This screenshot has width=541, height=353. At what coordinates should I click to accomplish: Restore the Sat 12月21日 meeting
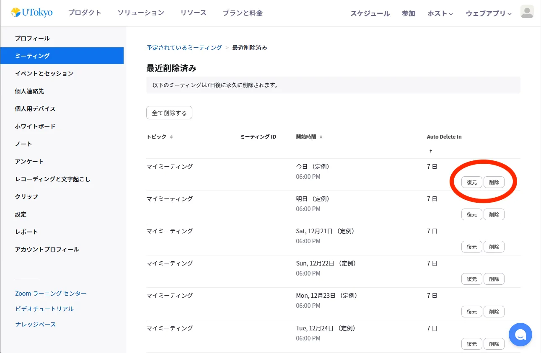[472, 247]
